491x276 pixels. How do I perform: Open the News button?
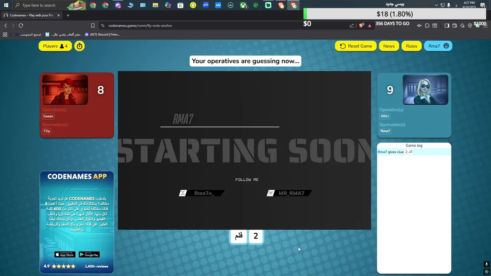[x=389, y=46]
